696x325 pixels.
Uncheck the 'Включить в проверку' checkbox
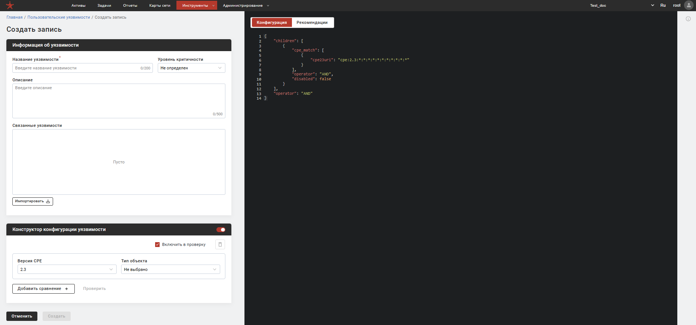tap(157, 245)
